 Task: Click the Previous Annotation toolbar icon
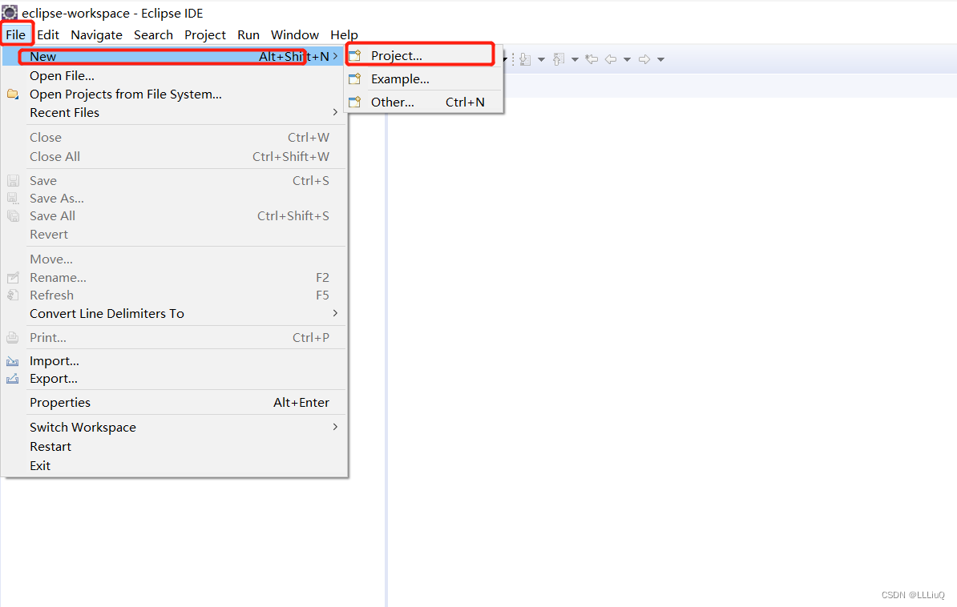(x=559, y=59)
